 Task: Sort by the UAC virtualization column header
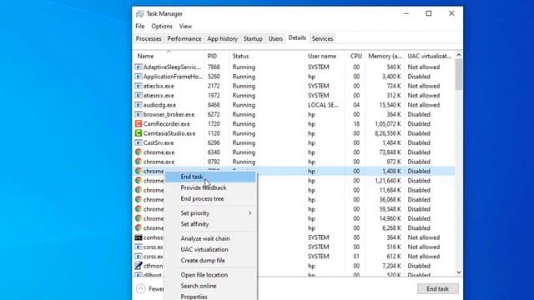pos(430,56)
